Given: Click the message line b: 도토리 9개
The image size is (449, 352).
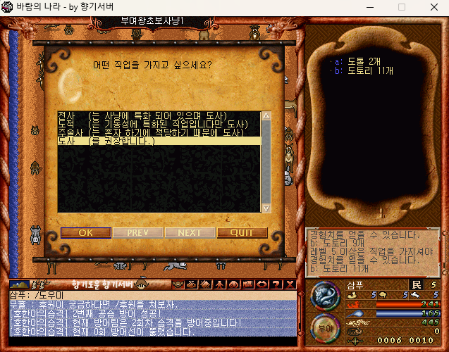Looking at the screenshot, I should (338, 243).
